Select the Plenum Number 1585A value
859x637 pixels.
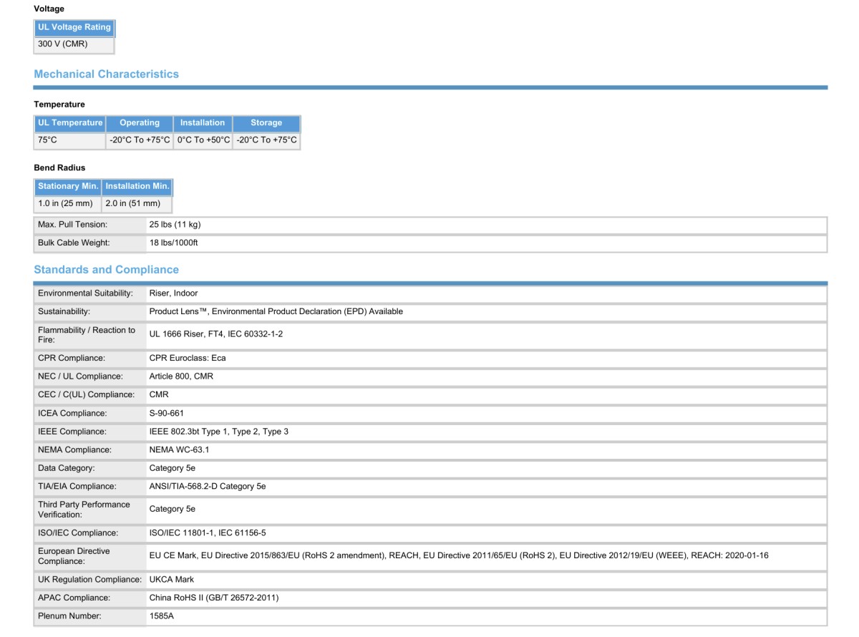point(161,616)
